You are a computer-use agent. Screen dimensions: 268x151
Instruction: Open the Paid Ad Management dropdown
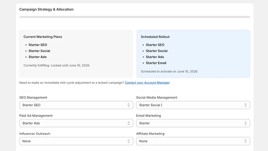click(76, 123)
